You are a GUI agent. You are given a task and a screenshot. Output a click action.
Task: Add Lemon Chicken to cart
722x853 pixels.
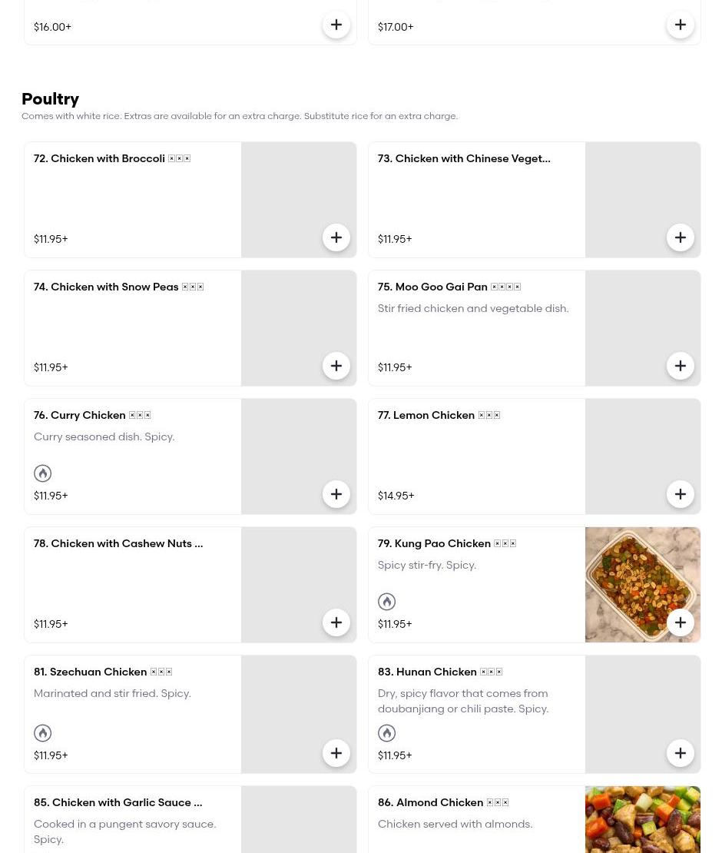point(681,494)
